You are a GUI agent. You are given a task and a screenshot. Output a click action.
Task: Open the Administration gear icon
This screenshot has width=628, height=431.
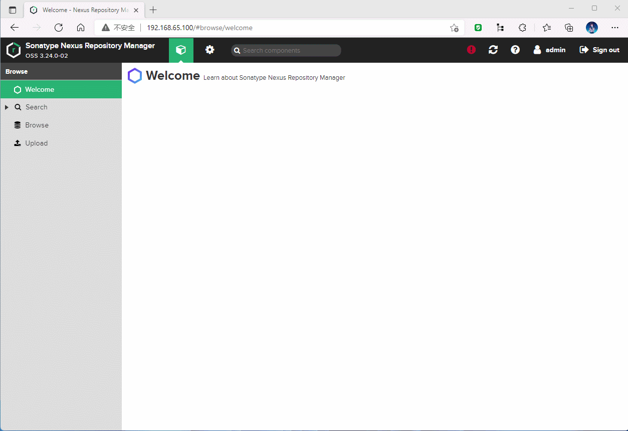point(210,50)
